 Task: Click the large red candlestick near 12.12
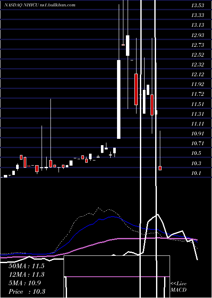click(136, 89)
